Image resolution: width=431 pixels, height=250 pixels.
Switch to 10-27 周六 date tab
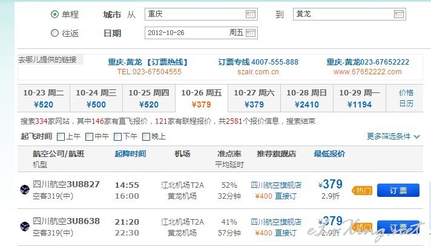pyautogui.click(x=254, y=98)
